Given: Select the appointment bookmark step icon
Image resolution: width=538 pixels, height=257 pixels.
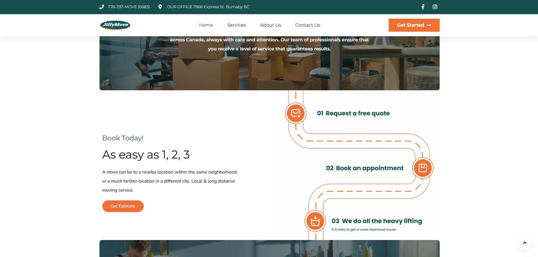Looking at the screenshot, I should tap(423, 168).
